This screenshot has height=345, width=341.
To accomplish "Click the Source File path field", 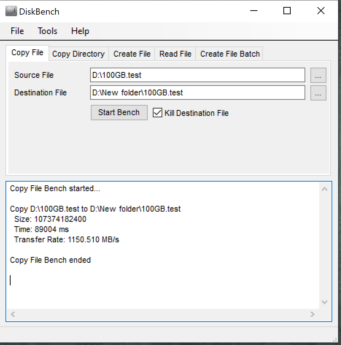I will point(197,75).
